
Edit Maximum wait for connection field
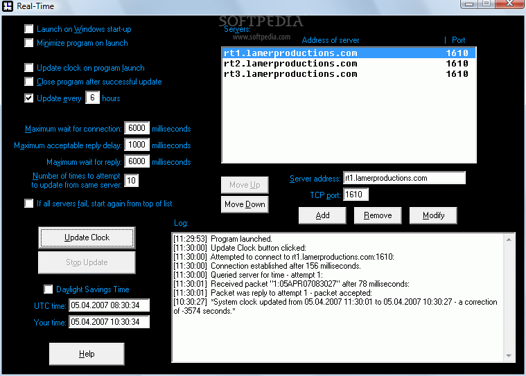(x=137, y=128)
